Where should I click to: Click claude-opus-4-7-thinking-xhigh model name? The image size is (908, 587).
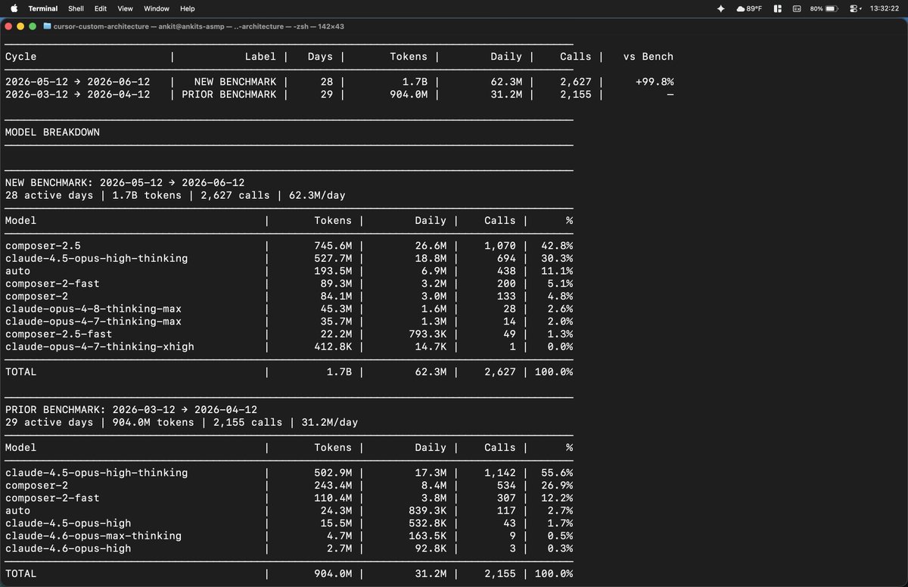coord(99,346)
